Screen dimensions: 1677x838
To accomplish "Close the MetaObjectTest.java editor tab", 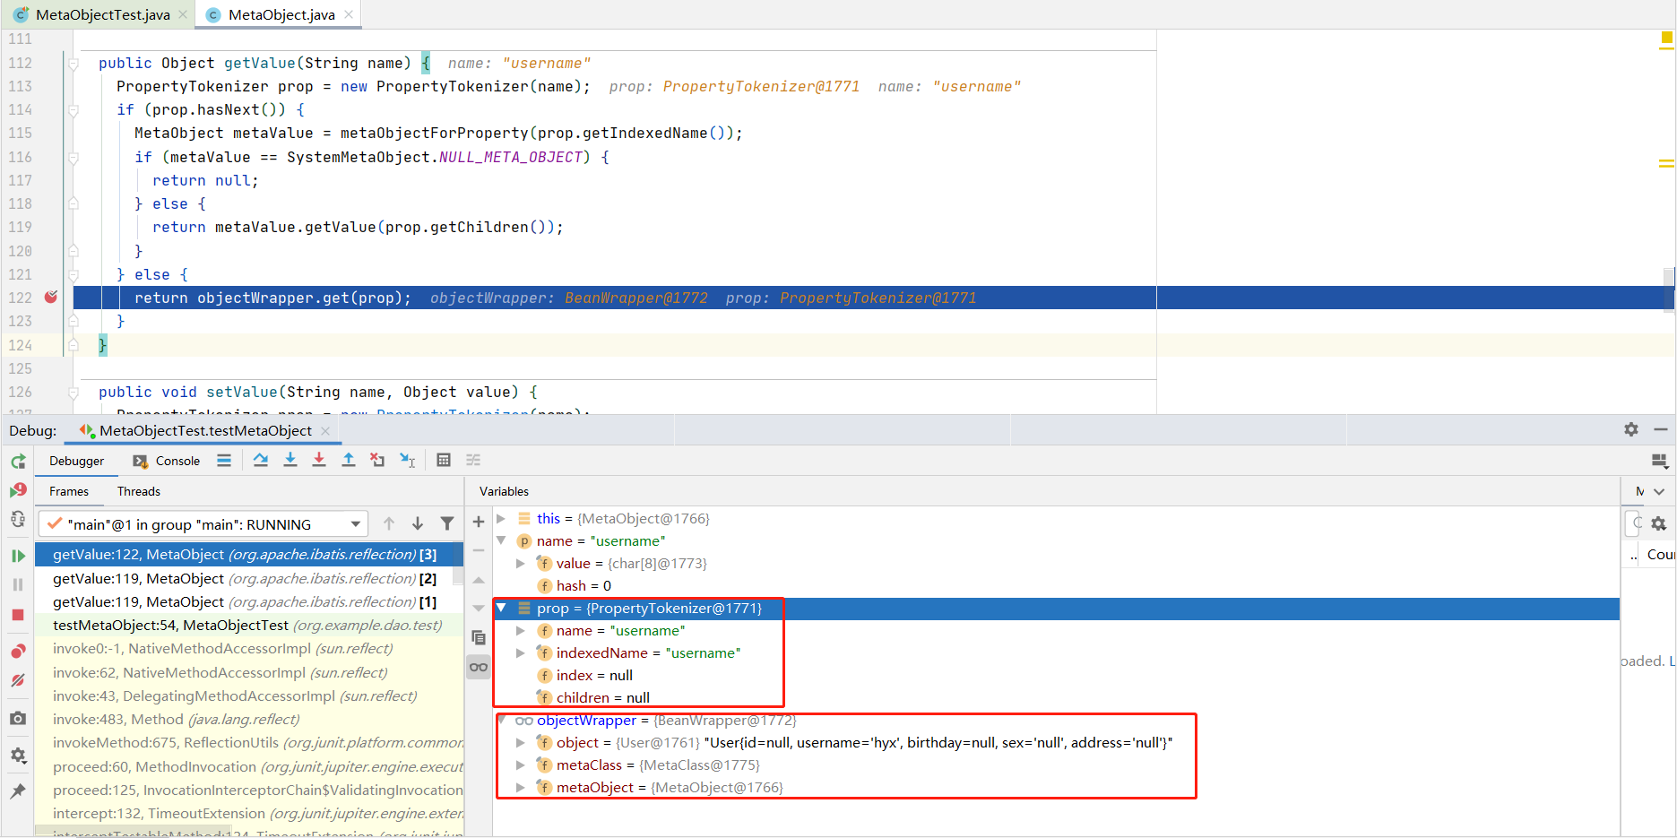I will [183, 14].
